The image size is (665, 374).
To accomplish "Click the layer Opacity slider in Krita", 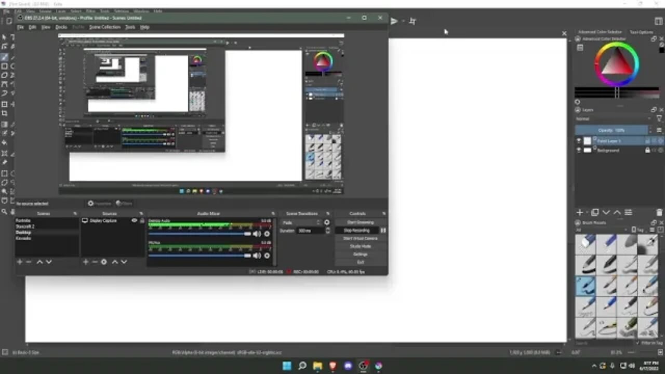I will tap(611, 130).
